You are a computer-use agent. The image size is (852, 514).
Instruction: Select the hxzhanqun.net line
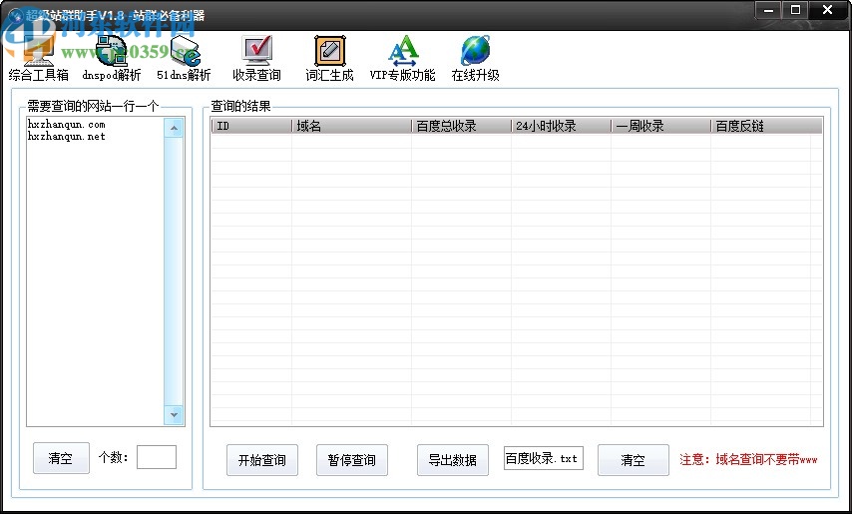pos(66,137)
